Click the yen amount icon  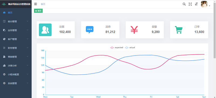point(134,30)
